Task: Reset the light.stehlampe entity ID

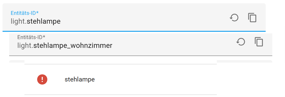Action: 234,18
